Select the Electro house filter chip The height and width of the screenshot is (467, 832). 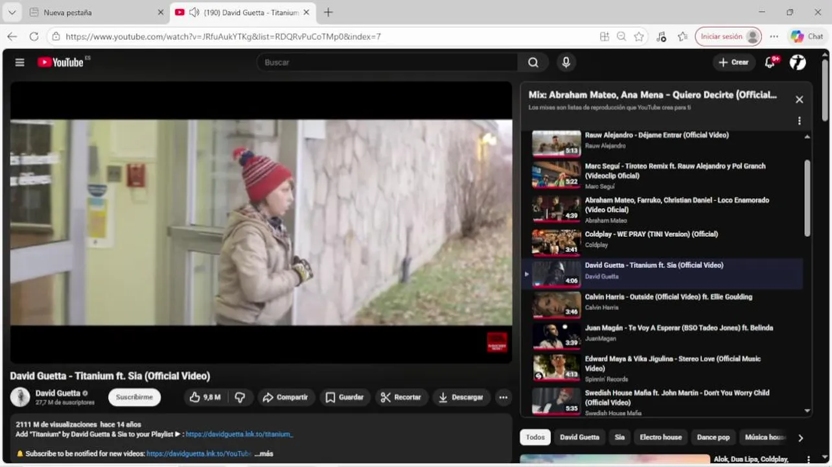[660, 437]
